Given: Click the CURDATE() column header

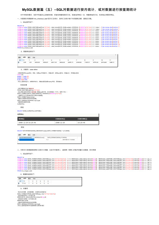Looking at the screenshot, I should coord(66,119).
